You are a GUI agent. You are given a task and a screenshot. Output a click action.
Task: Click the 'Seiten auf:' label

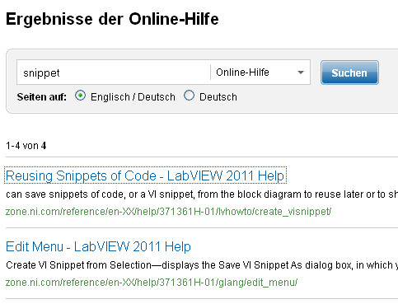click(42, 97)
